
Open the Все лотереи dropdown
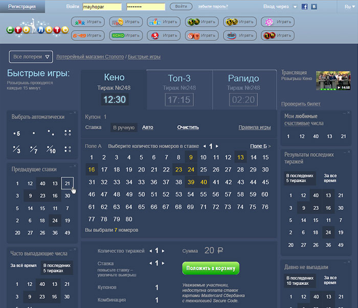[x=32, y=57]
